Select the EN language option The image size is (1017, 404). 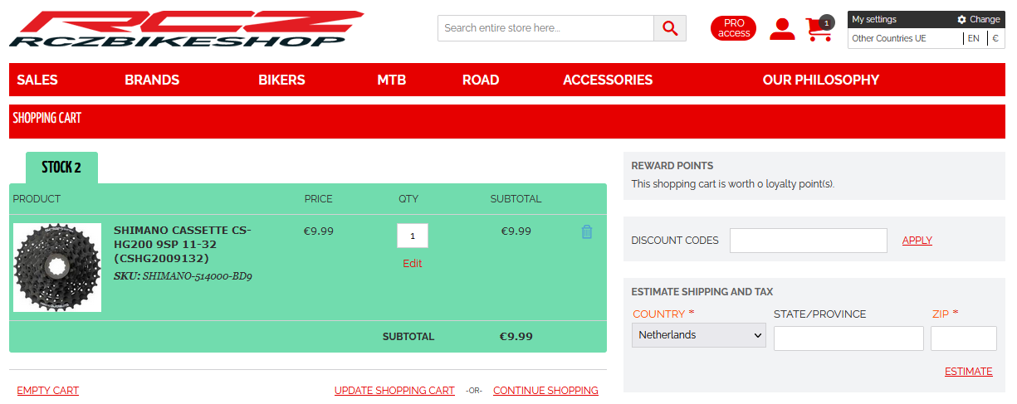[x=973, y=38]
